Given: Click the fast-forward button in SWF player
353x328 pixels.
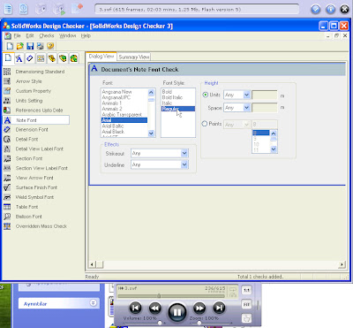Looking at the screenshot, I should (x=199, y=309).
